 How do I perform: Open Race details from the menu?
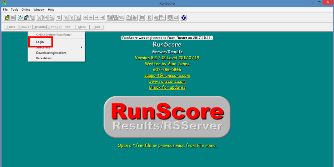44,58
